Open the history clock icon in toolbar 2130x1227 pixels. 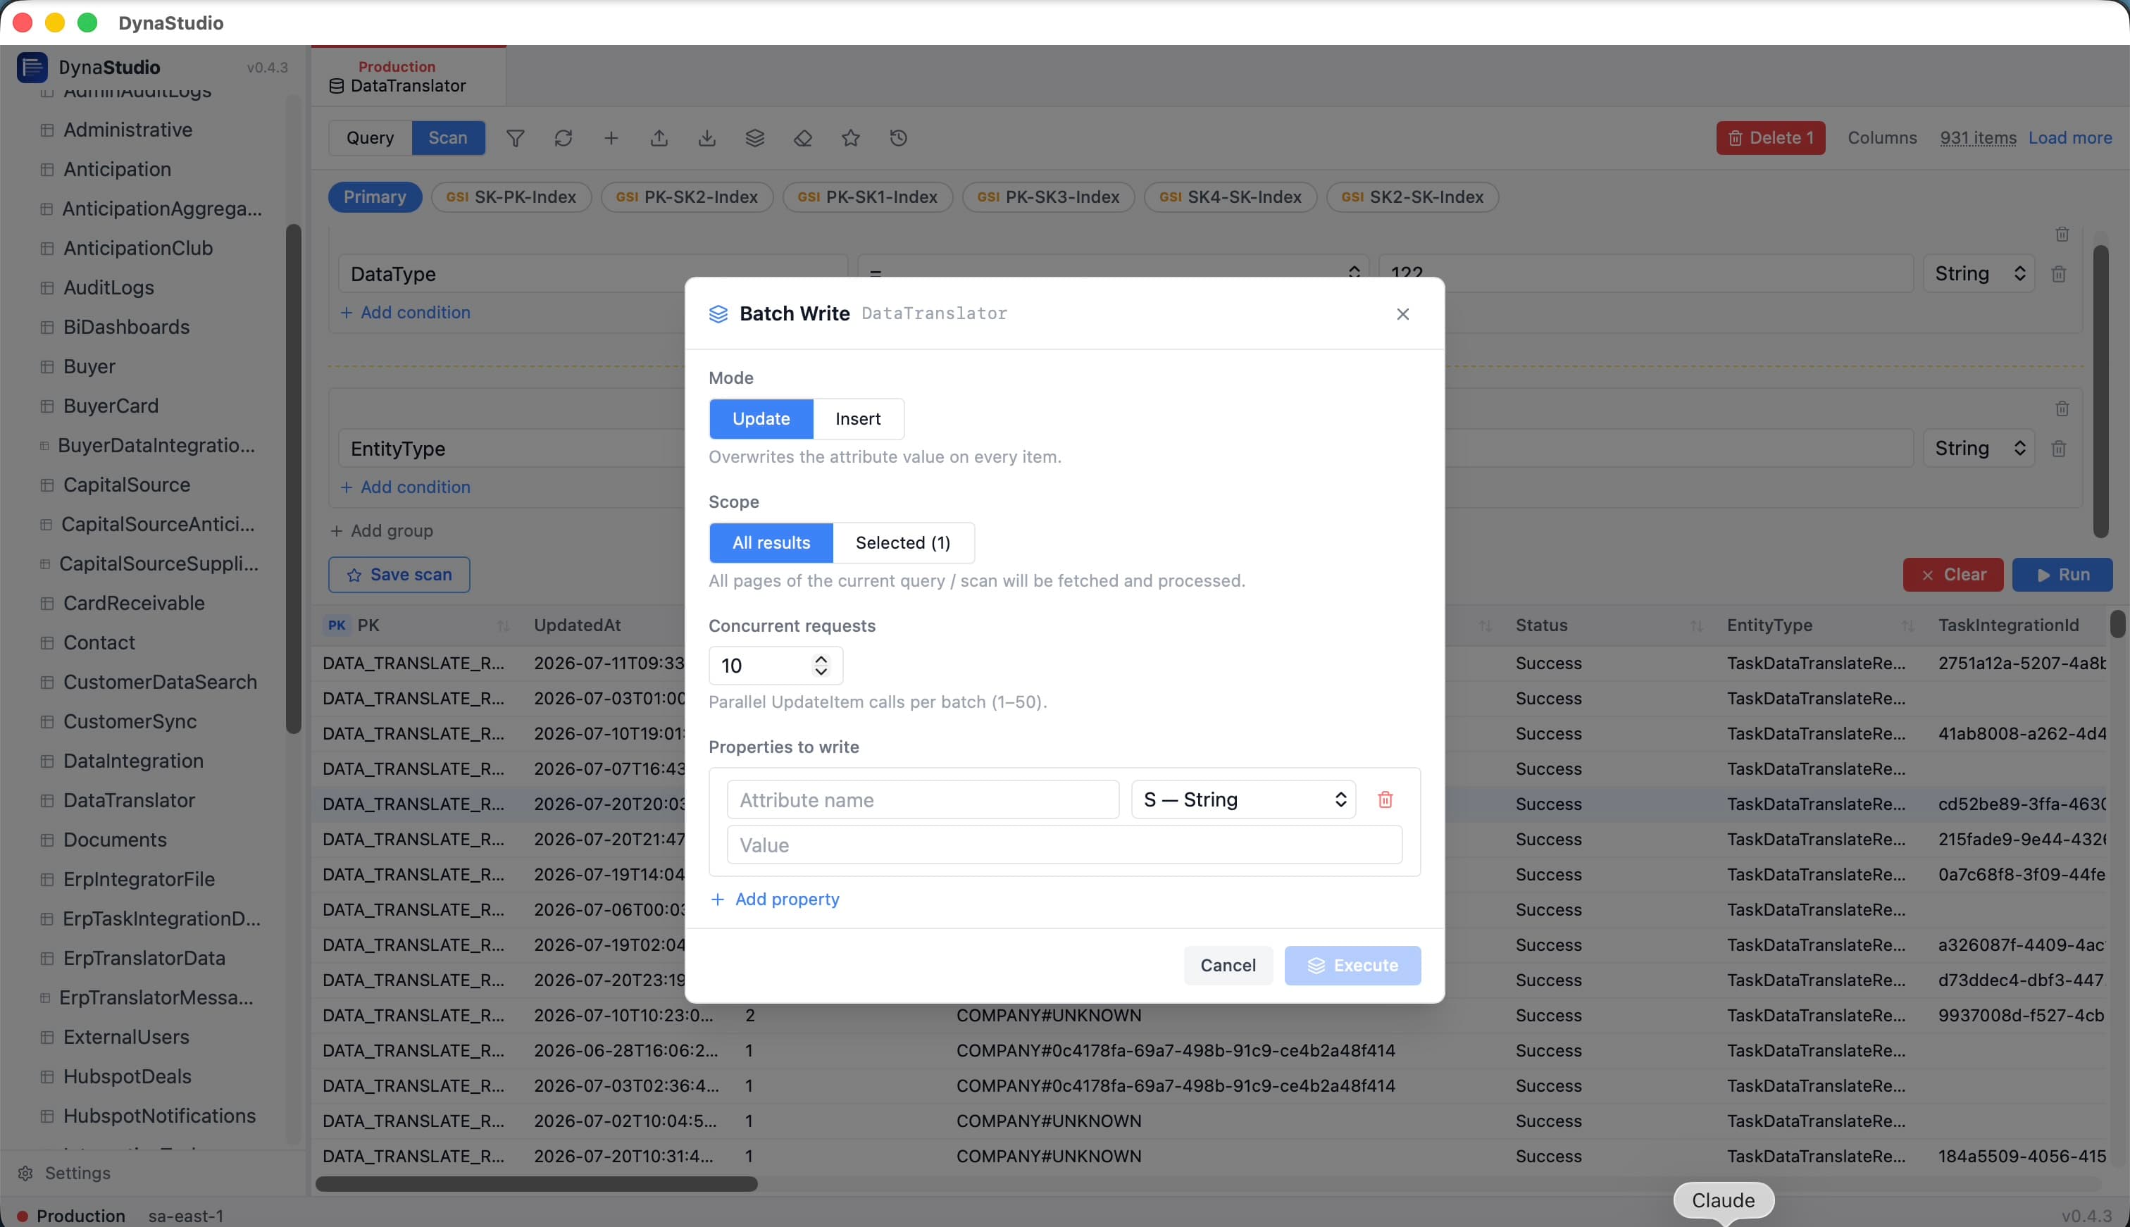click(x=898, y=138)
